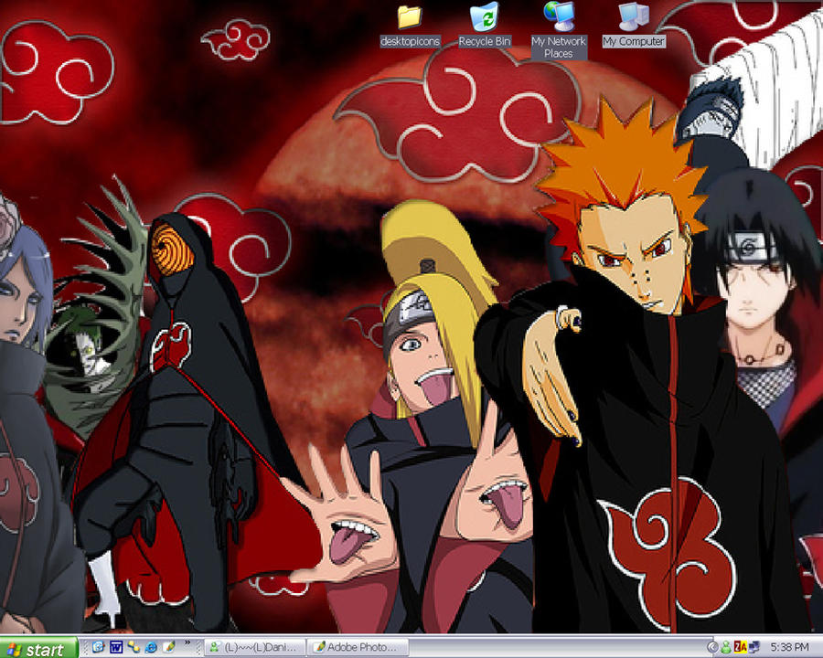Select the My Computer desktop icon
This screenshot has height=658, width=823.
pos(634,26)
